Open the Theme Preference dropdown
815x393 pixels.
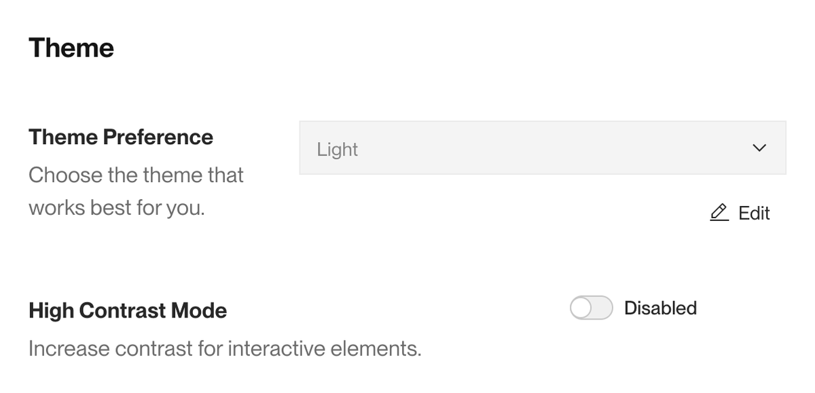pyautogui.click(x=543, y=148)
